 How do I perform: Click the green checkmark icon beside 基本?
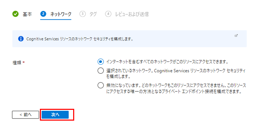pyautogui.click(x=15, y=14)
